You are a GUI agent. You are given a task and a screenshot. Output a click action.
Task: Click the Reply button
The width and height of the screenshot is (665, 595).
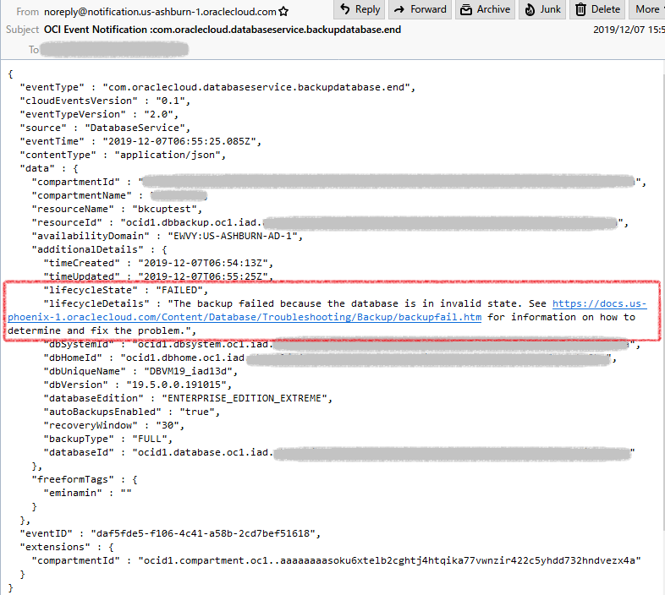(360, 9)
